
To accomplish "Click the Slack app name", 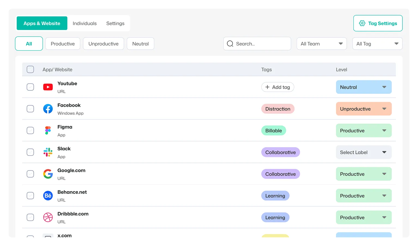I will (x=64, y=148).
